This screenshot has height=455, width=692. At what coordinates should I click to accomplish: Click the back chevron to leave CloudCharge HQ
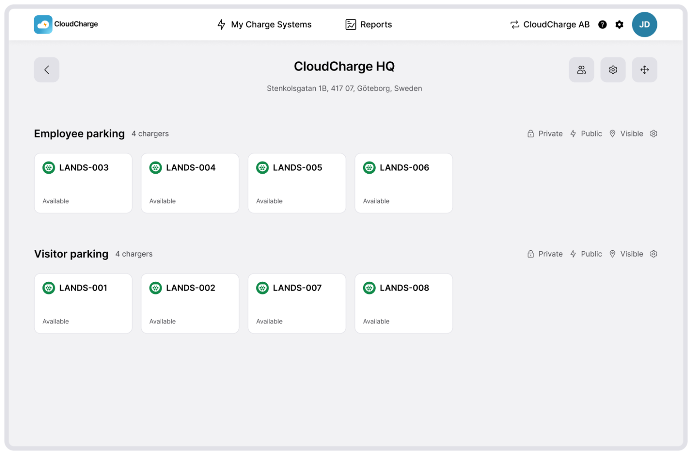[x=46, y=70]
